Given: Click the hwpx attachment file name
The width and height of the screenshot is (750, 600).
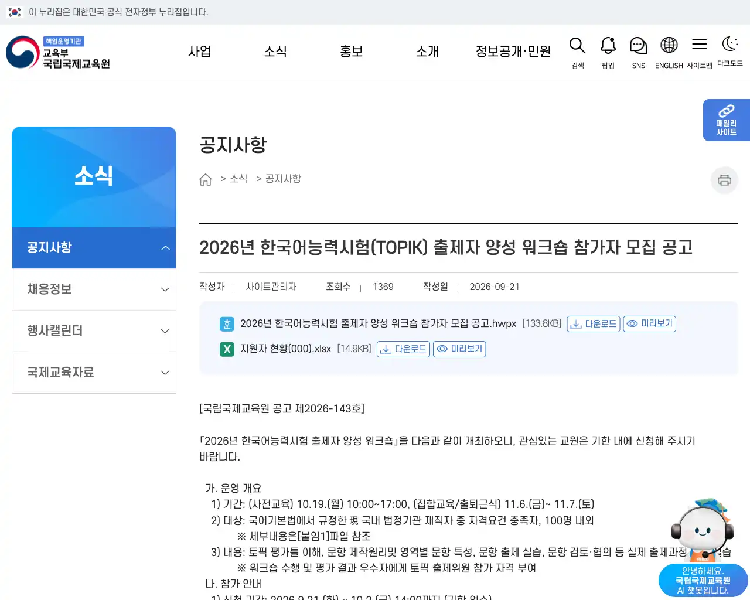Looking at the screenshot, I should tap(379, 324).
